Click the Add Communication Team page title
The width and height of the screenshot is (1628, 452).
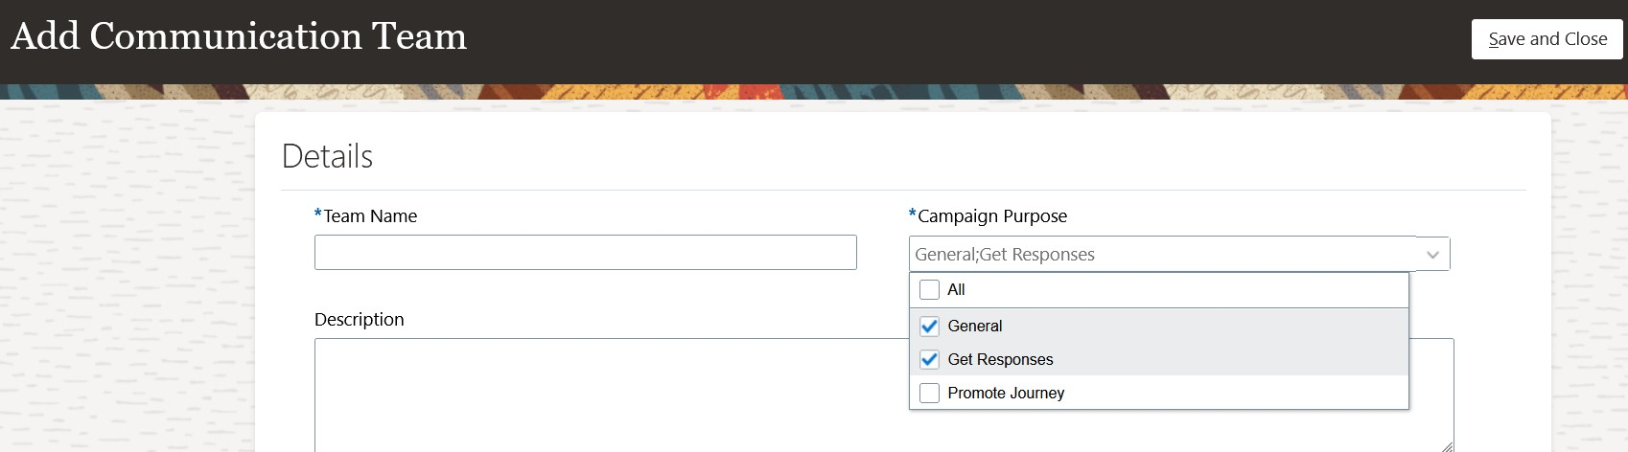(x=239, y=36)
